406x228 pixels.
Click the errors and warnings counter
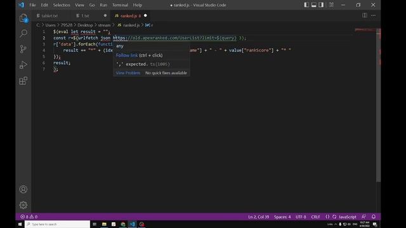click(29, 217)
